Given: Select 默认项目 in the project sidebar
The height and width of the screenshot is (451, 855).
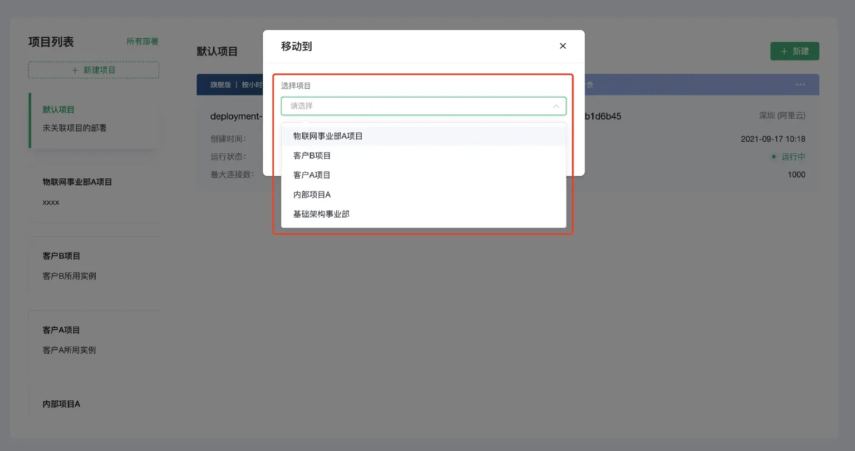Looking at the screenshot, I should pos(58,109).
